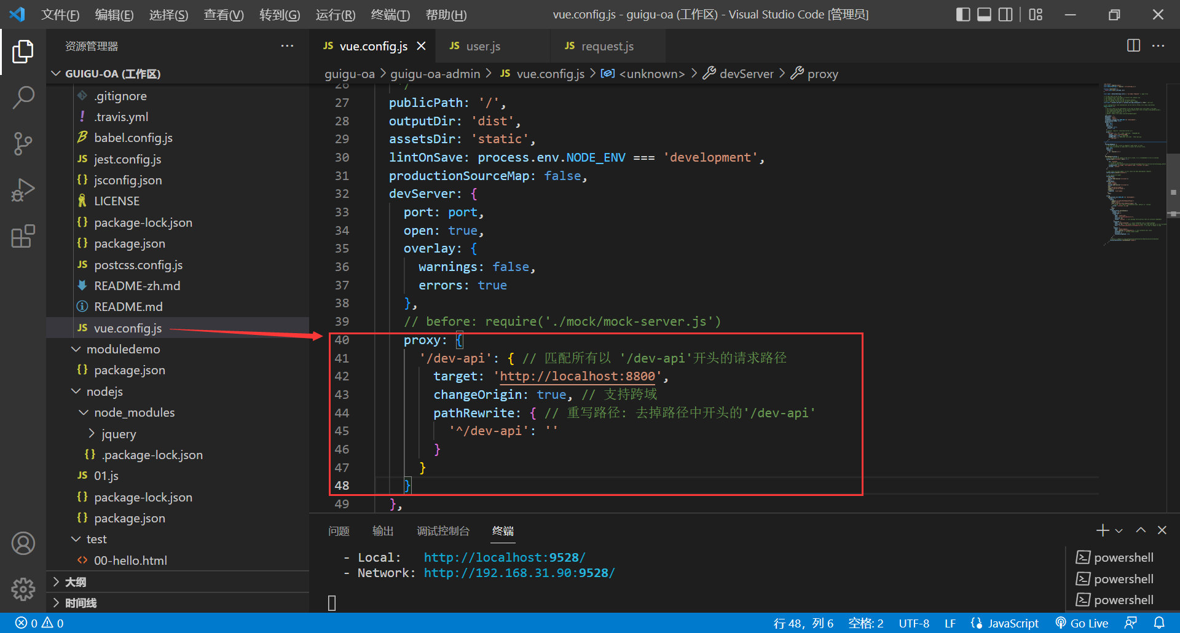The height and width of the screenshot is (633, 1180).
Task: Click the Go Live status bar button
Action: click(x=1082, y=623)
